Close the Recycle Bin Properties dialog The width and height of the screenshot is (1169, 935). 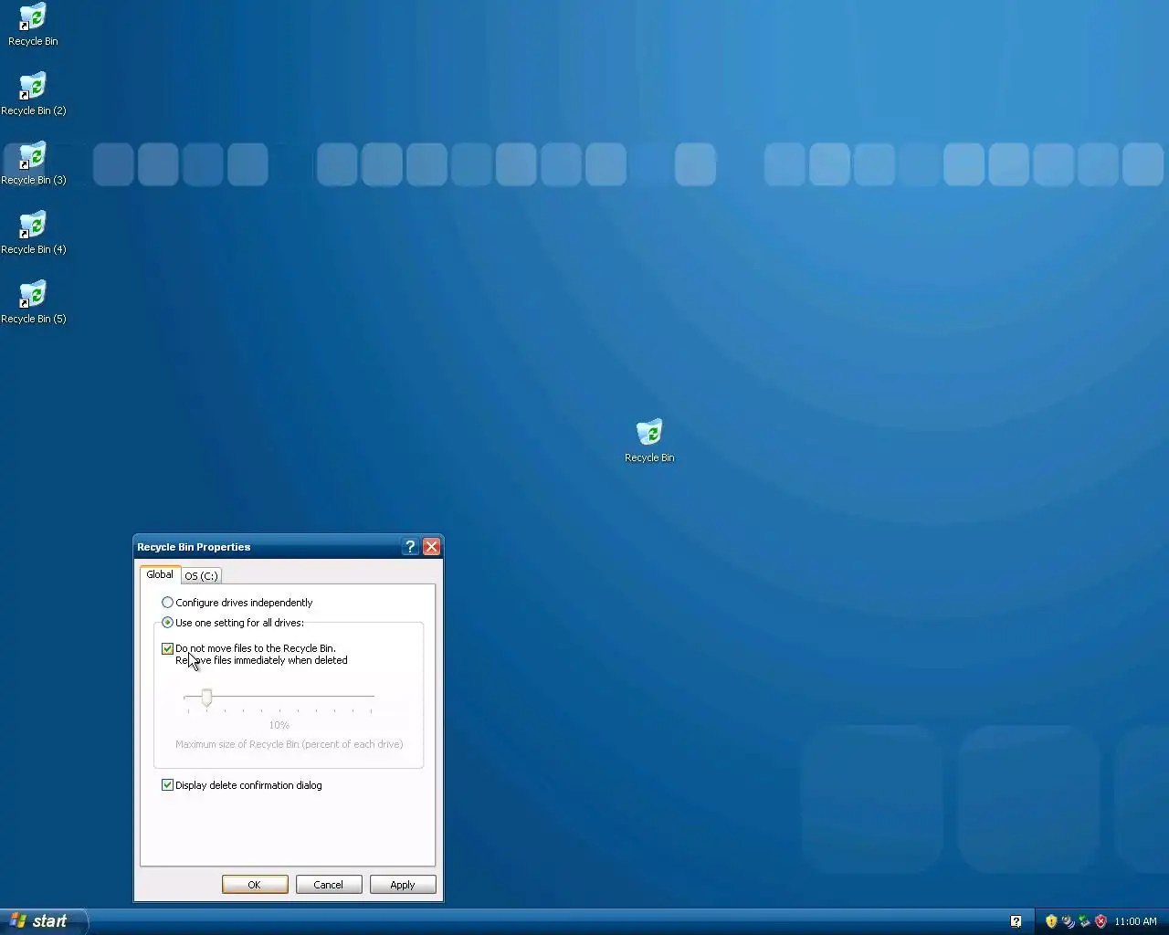[x=432, y=547]
